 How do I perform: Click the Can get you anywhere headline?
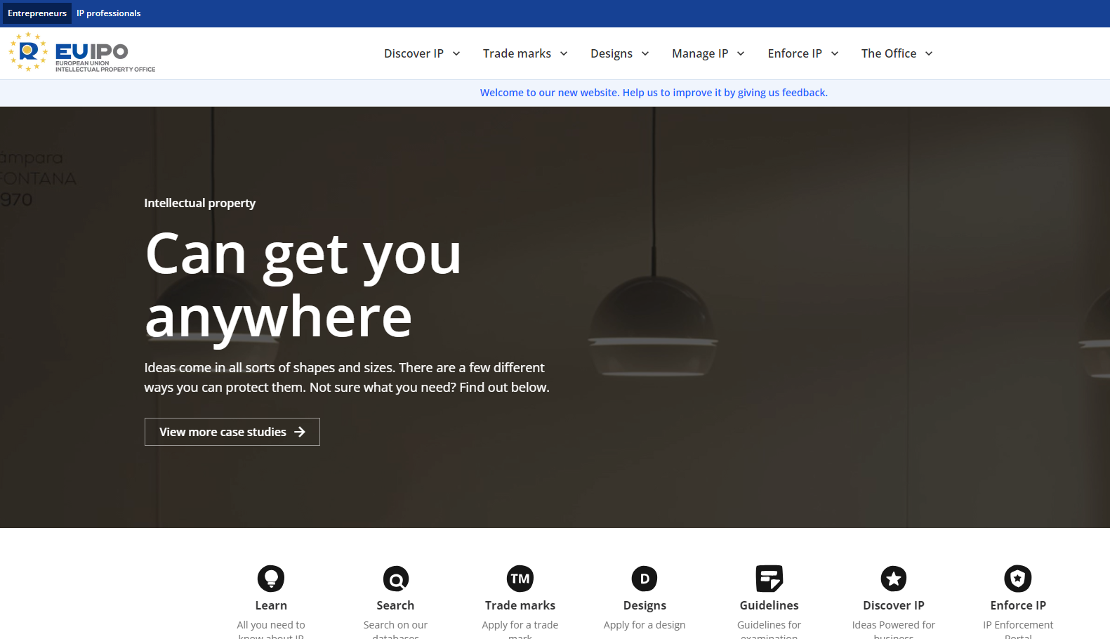point(303,285)
